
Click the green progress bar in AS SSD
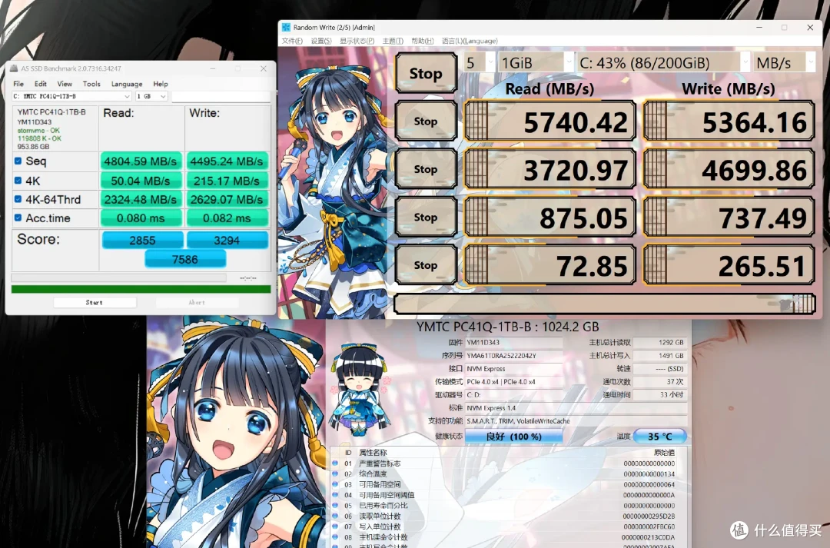click(141, 289)
